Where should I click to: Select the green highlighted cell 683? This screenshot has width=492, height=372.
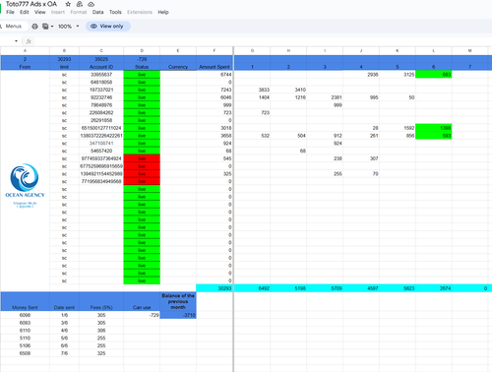(x=434, y=75)
